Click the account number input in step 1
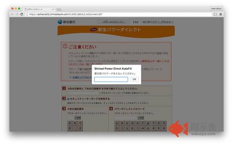The height and width of the screenshot is (145, 233). pos(83,93)
